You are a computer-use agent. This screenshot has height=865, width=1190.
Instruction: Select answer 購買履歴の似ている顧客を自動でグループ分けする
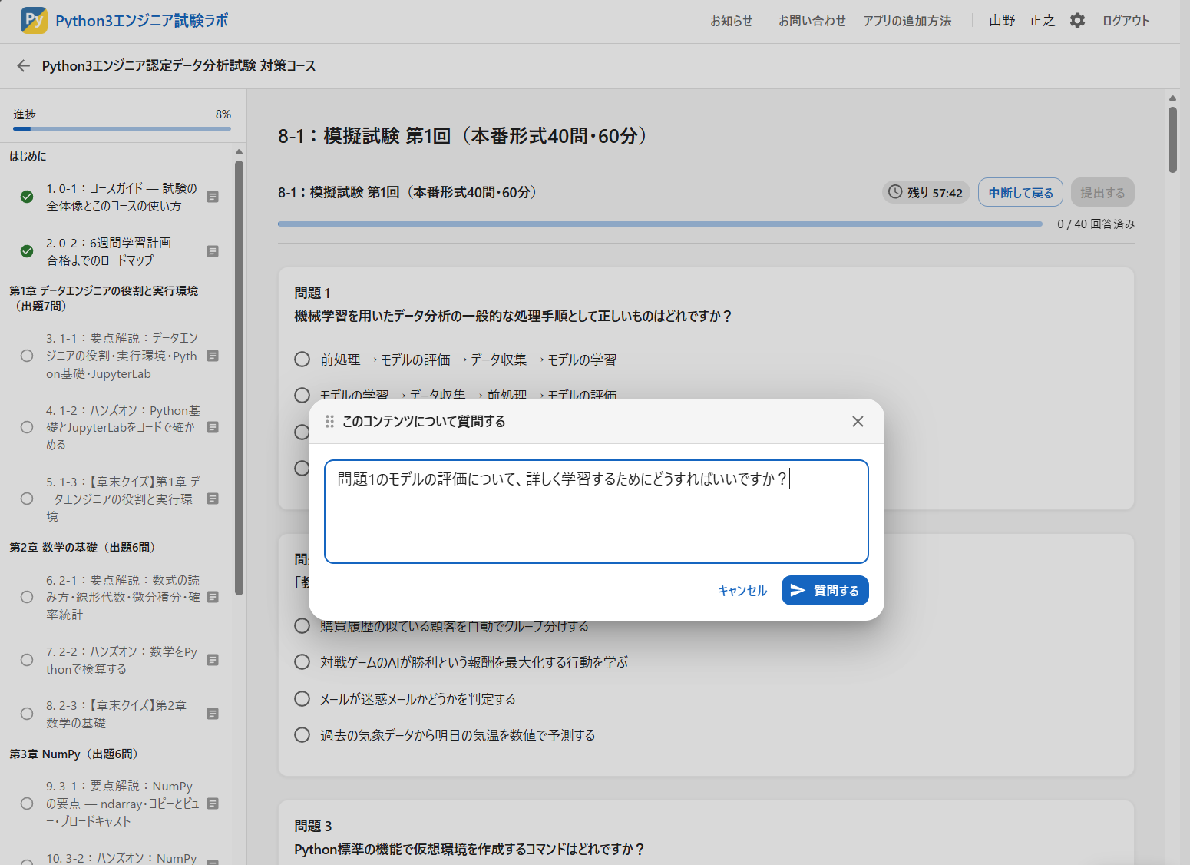(302, 625)
